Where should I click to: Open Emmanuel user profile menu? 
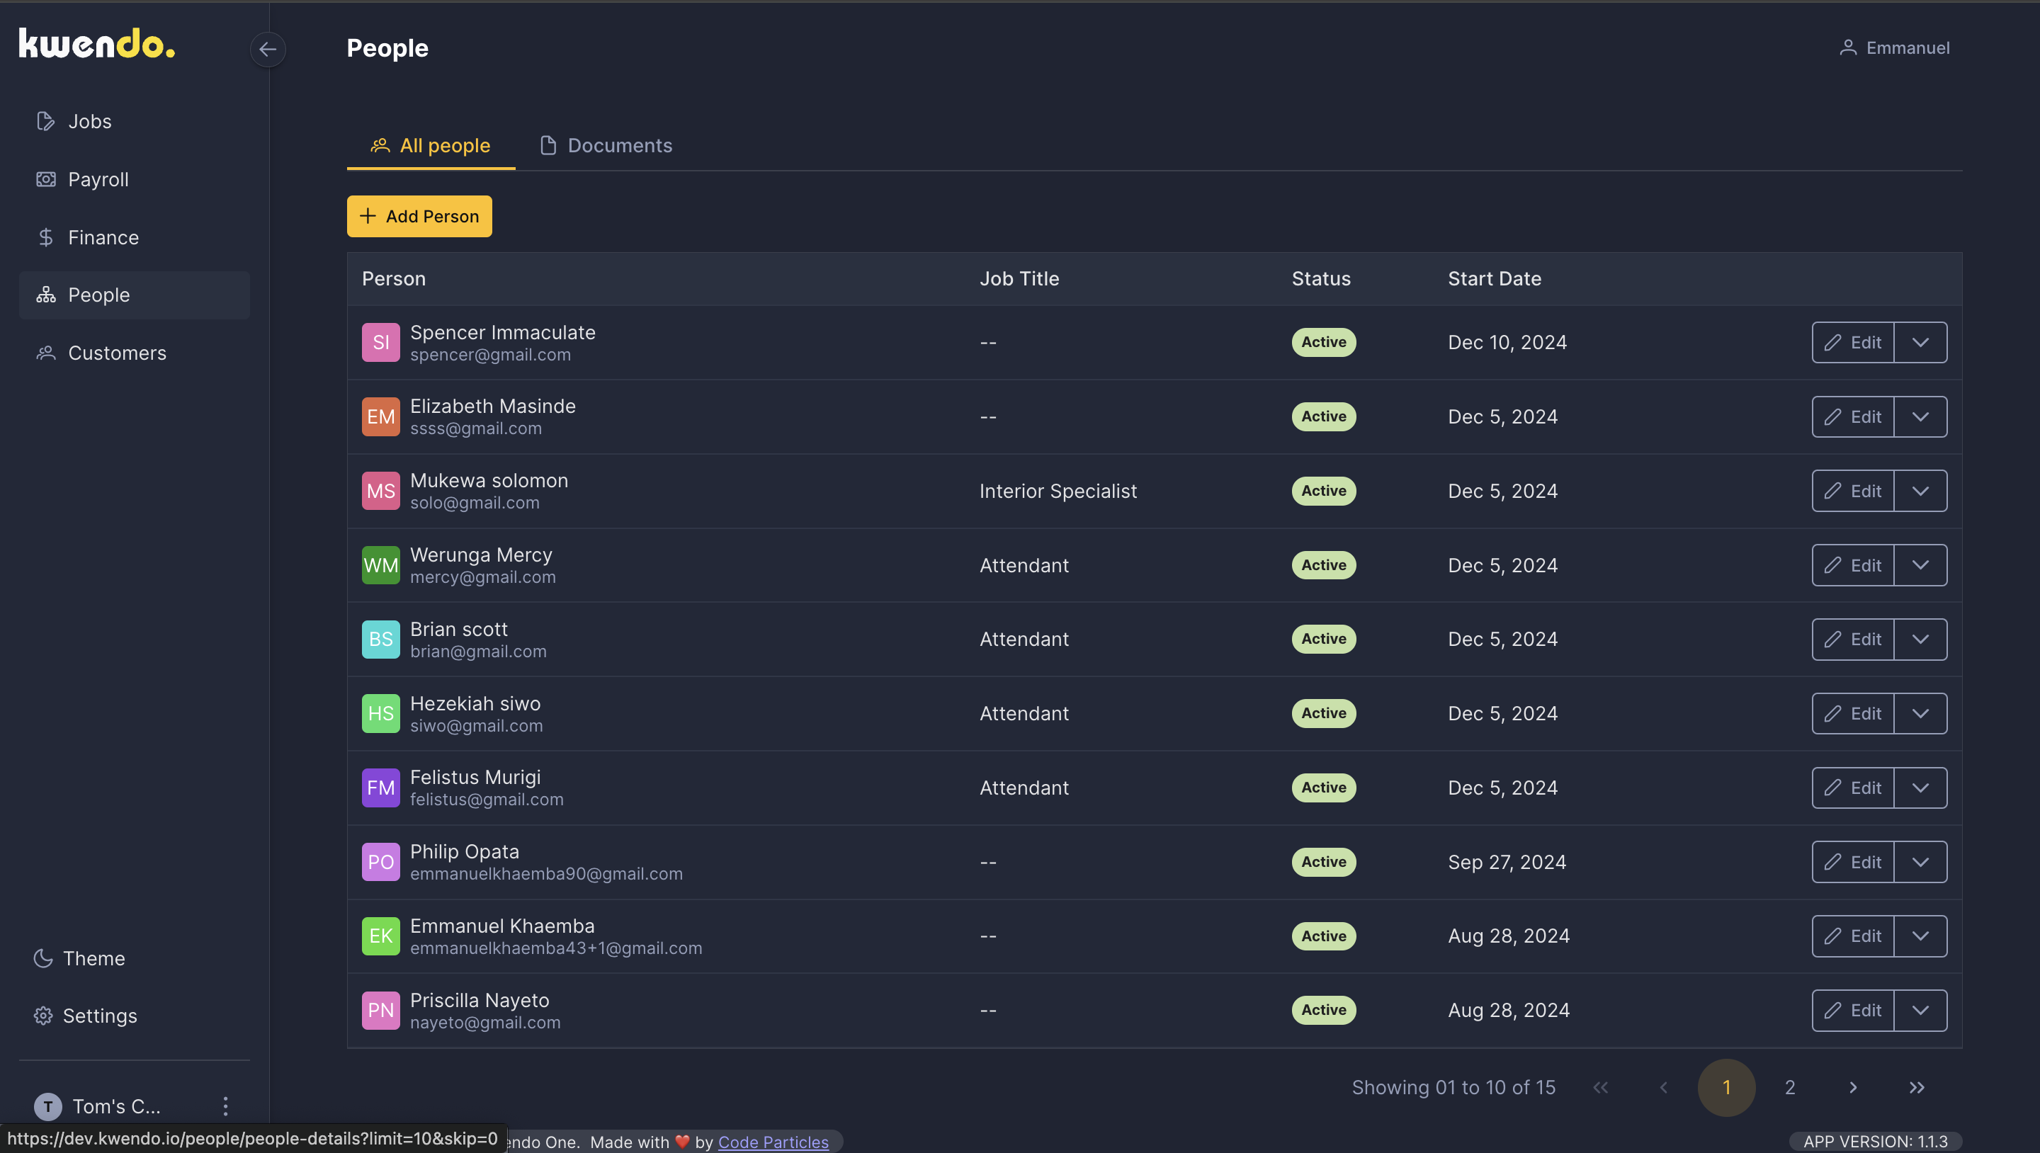1894,48
